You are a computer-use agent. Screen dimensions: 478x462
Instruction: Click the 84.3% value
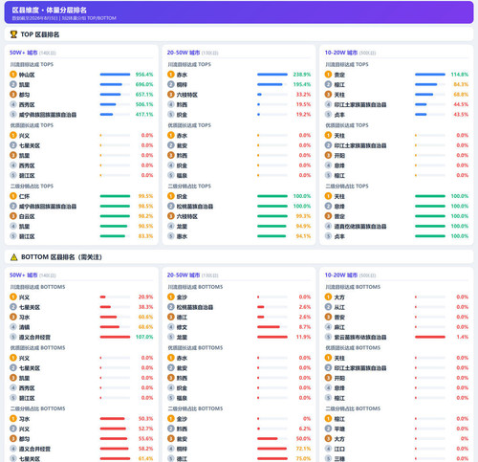pos(461,84)
